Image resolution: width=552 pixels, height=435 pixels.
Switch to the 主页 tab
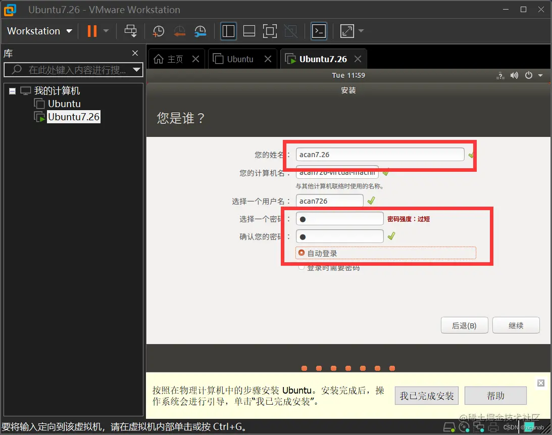point(174,58)
